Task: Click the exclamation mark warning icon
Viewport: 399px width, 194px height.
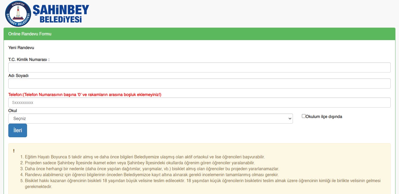Action: (14, 151)
